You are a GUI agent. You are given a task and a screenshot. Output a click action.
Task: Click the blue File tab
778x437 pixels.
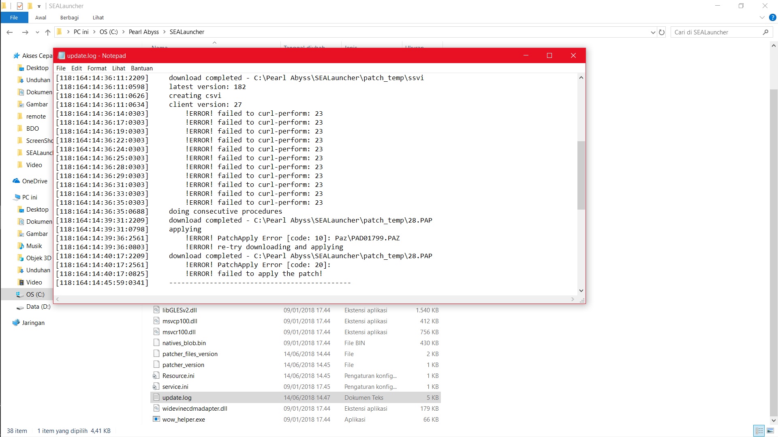14,18
